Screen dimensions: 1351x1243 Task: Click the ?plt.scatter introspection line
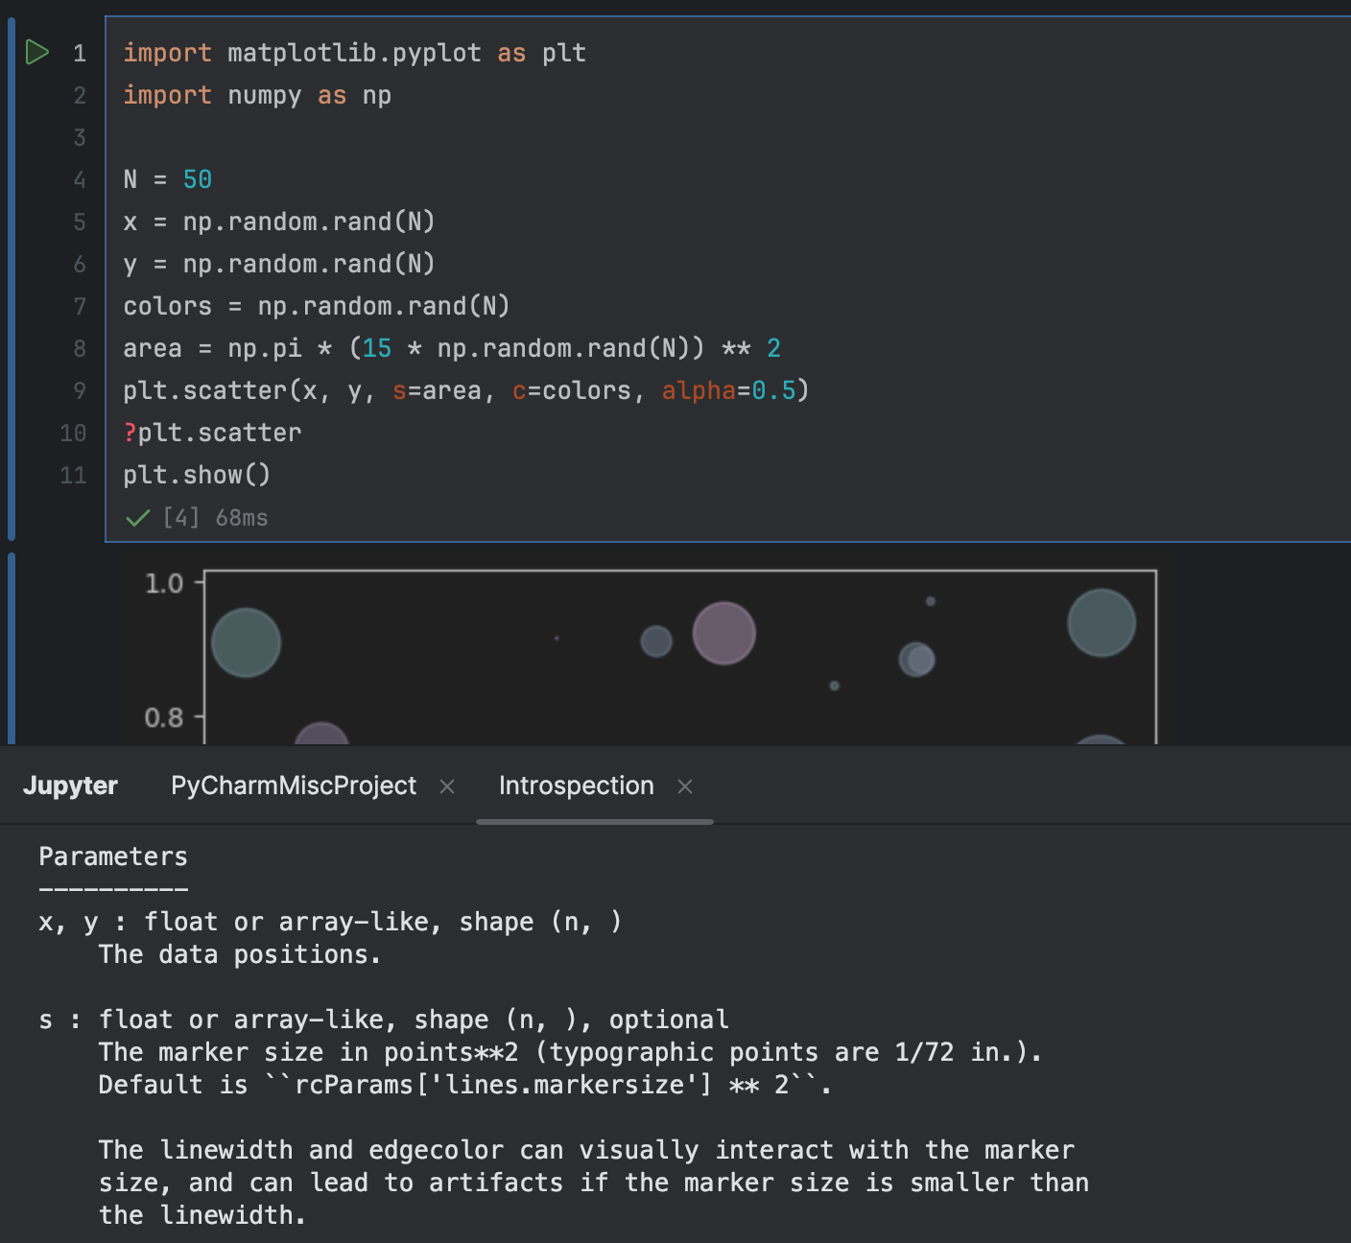tap(211, 433)
